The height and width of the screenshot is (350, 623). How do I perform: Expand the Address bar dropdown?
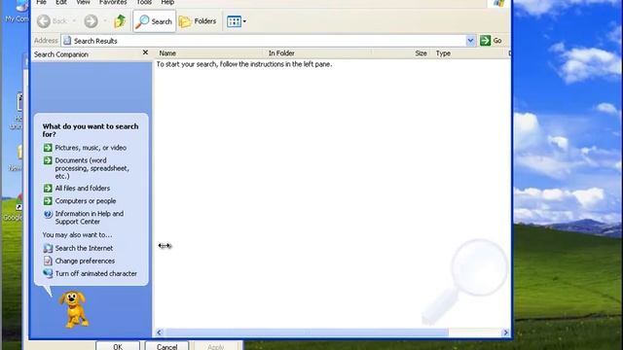[470, 41]
